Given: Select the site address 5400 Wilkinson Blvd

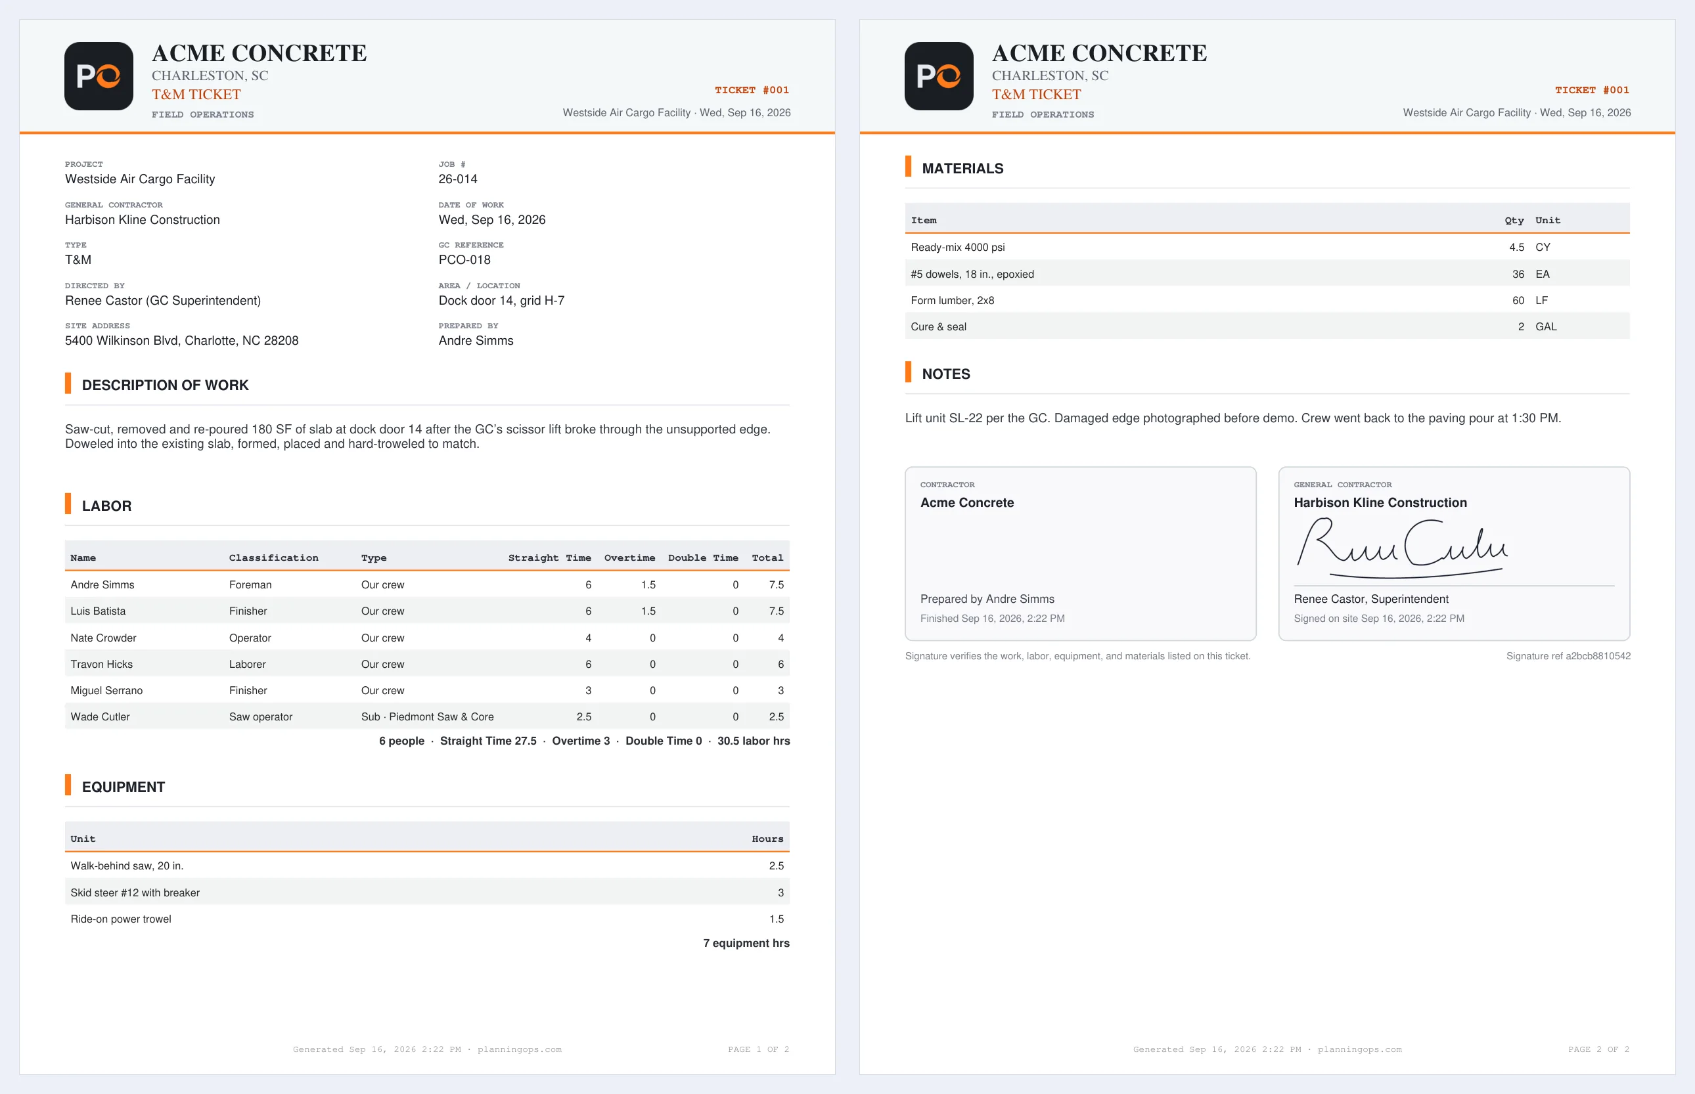Looking at the screenshot, I should click(182, 341).
